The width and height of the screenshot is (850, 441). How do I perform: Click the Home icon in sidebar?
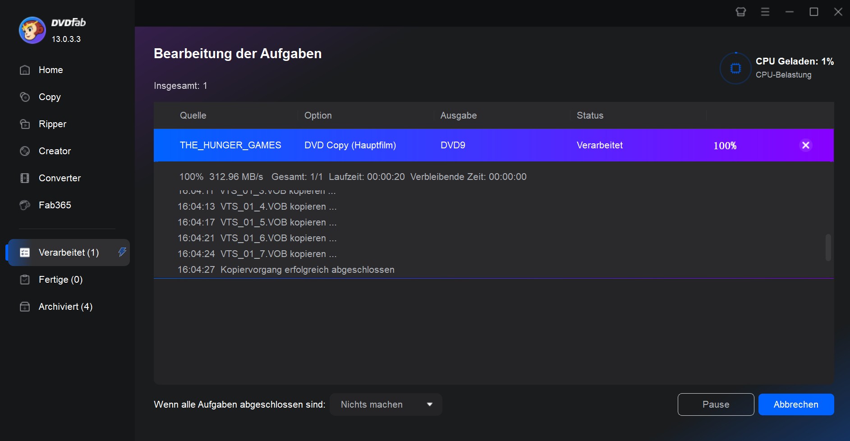25,70
